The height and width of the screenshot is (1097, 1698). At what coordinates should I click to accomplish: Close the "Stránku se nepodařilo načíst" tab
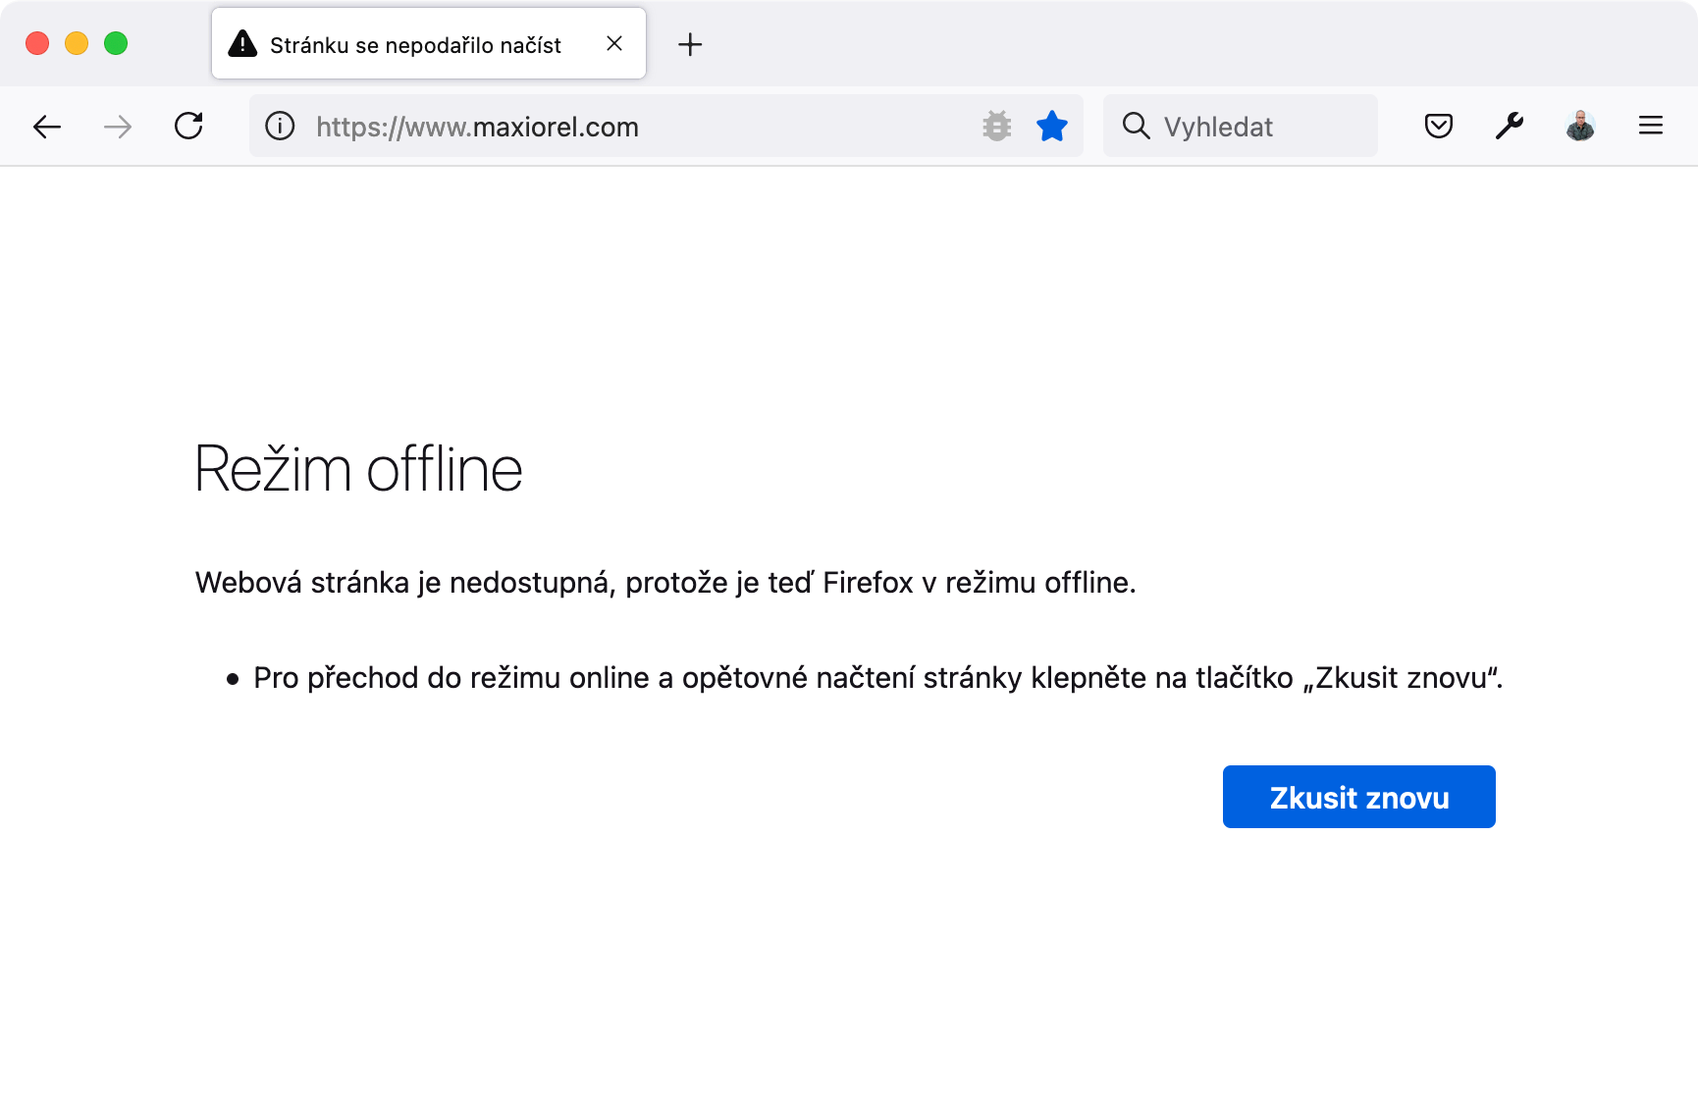coord(614,43)
